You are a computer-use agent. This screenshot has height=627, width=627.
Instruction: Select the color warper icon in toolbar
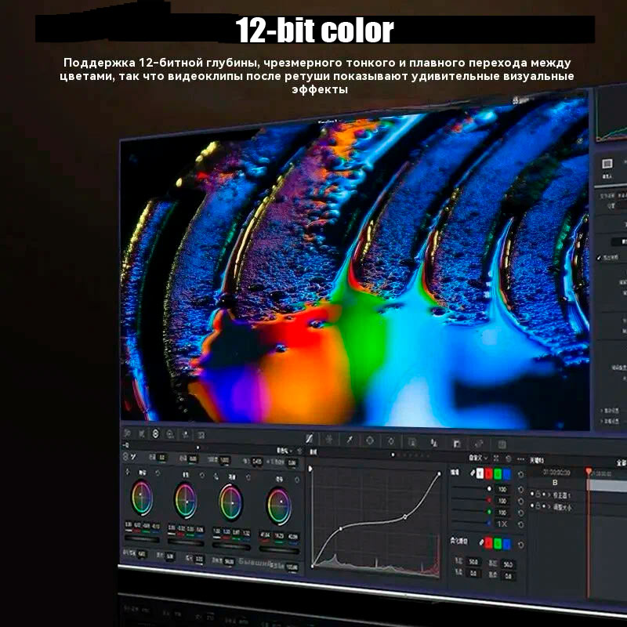click(x=329, y=440)
